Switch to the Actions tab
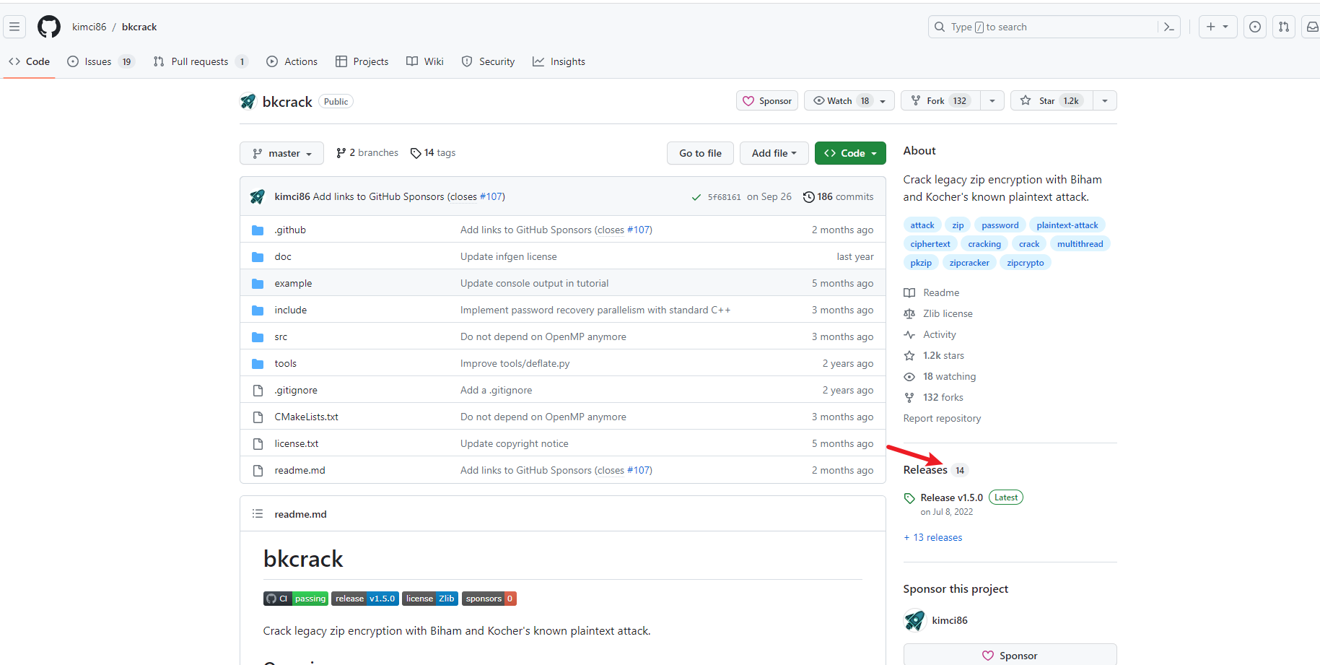 tap(292, 61)
